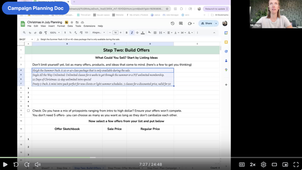Show all comments
Viewport: 302px width, 170px height.
(x=181, y=23)
